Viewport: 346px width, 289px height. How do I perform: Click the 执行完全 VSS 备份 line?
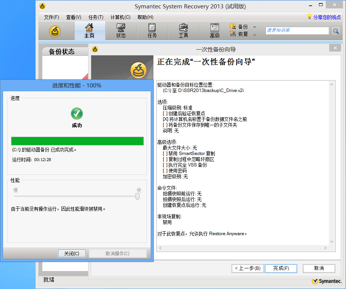pos(185,165)
